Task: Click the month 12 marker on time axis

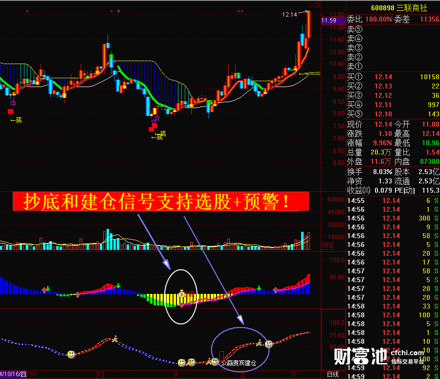Action: coord(100,374)
